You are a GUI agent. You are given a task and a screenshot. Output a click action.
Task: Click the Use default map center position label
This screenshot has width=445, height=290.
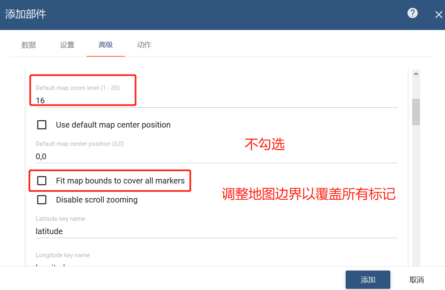coord(113,125)
